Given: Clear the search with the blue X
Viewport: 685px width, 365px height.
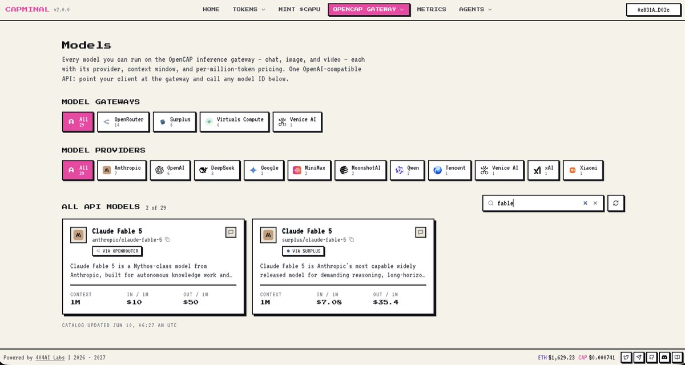Looking at the screenshot, I should [x=585, y=203].
